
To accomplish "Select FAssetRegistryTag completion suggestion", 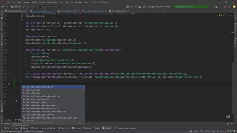I will [52, 102].
